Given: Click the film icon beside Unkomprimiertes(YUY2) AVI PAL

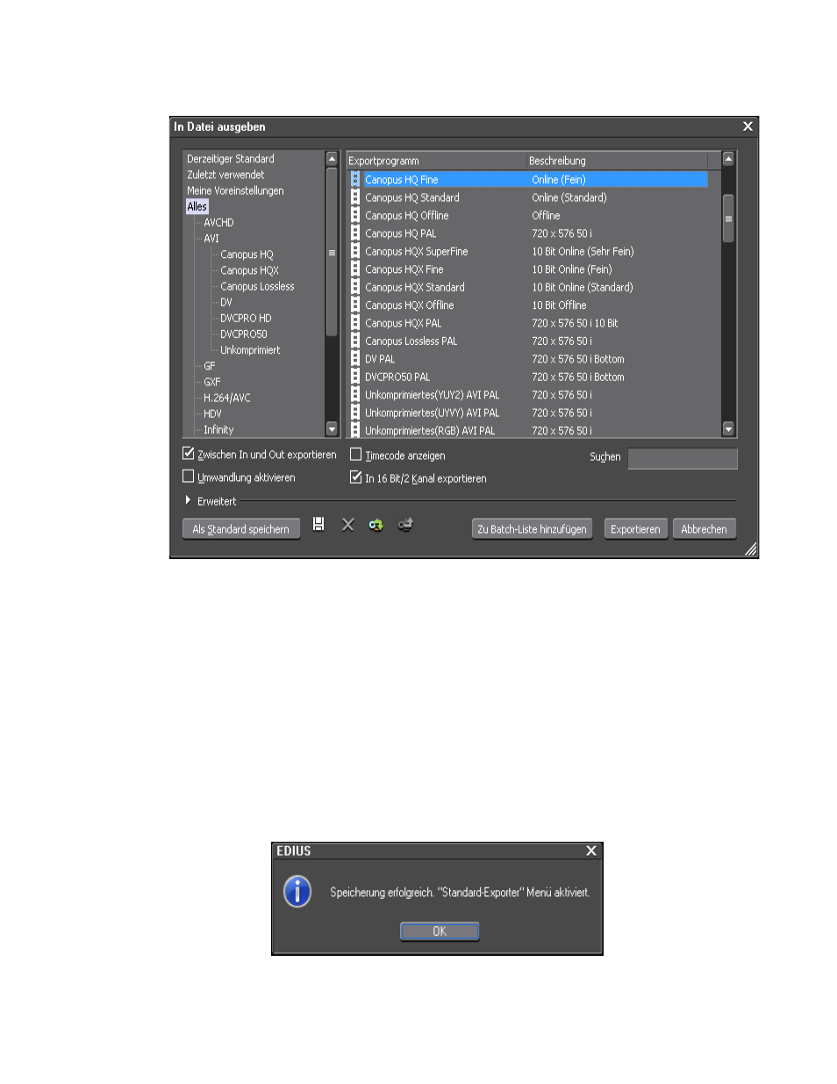Looking at the screenshot, I should click(x=355, y=395).
